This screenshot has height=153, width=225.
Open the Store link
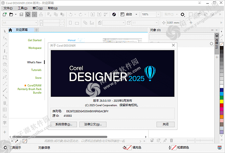pos(38,78)
